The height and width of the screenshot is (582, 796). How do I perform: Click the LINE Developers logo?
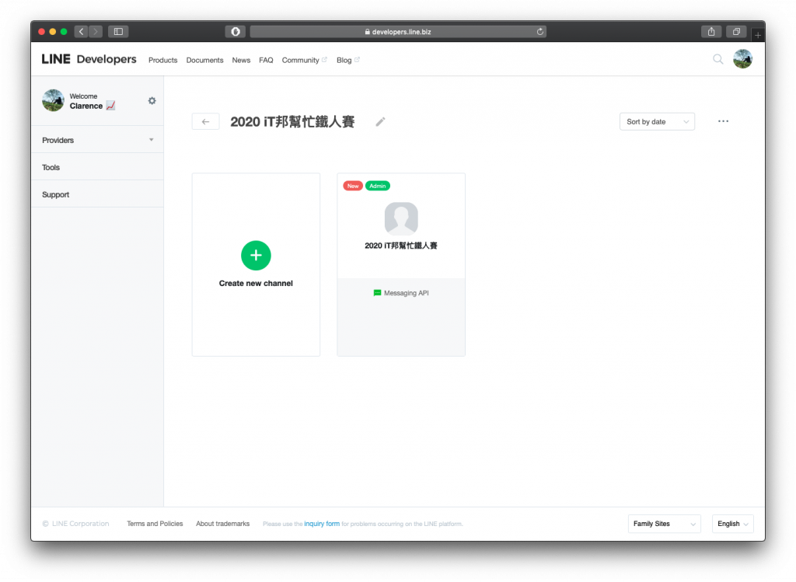click(89, 59)
